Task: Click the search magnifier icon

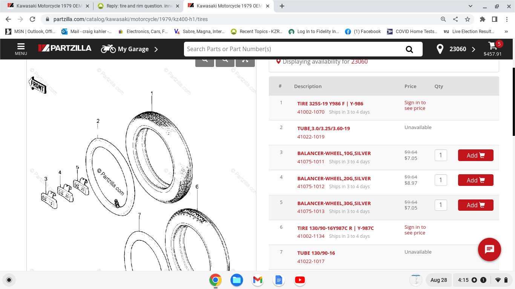Action: click(x=409, y=49)
